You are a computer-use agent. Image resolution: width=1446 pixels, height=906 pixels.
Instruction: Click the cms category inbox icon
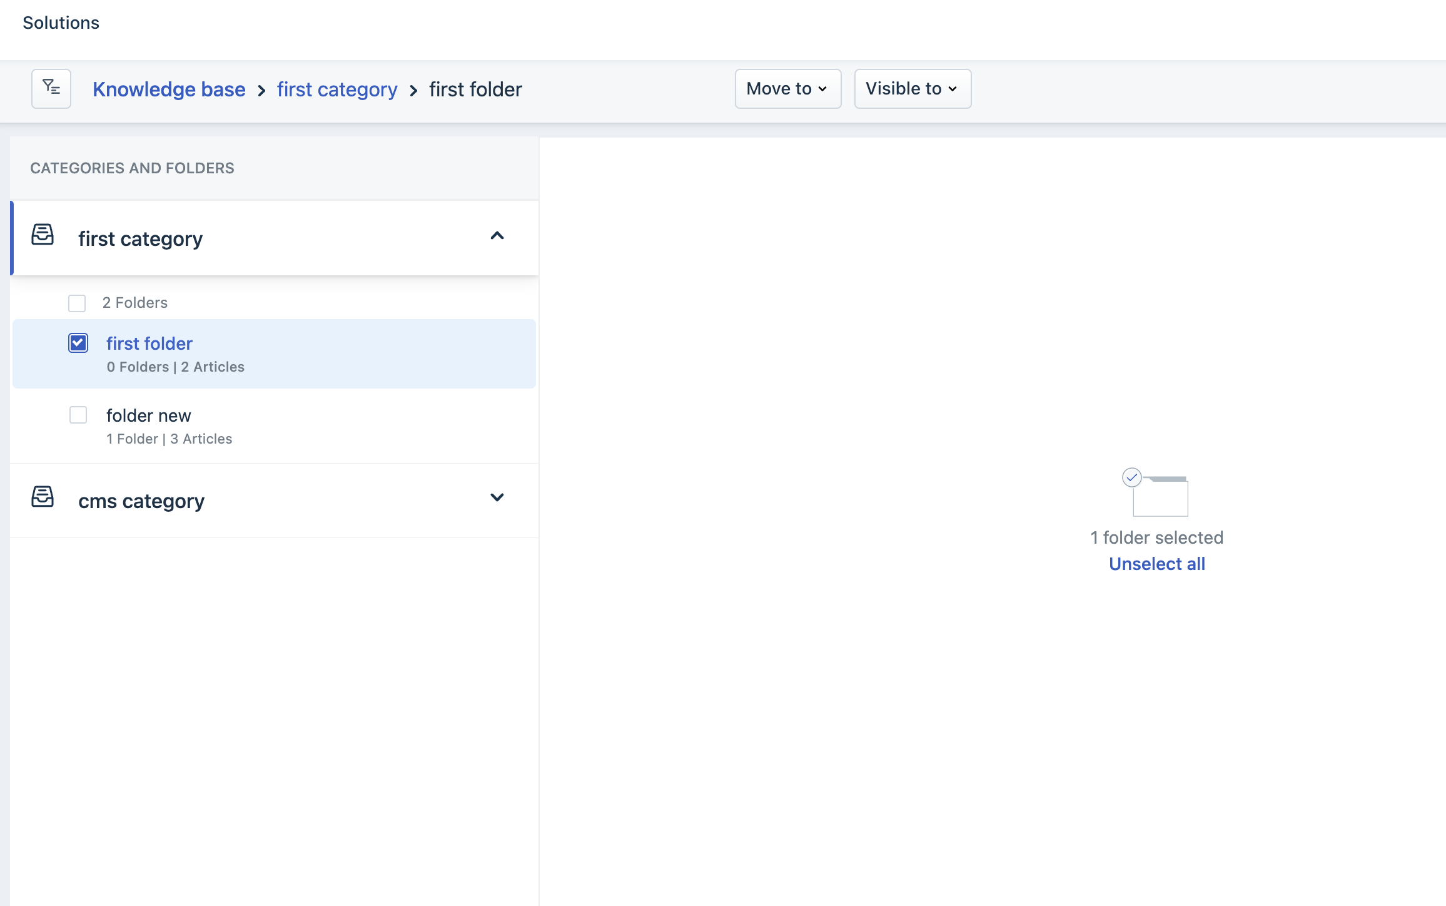pos(43,497)
